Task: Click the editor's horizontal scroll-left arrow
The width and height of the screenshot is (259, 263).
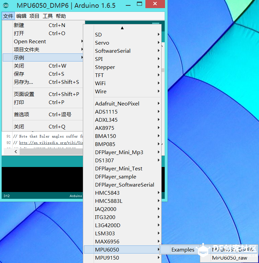Action: (16, 152)
